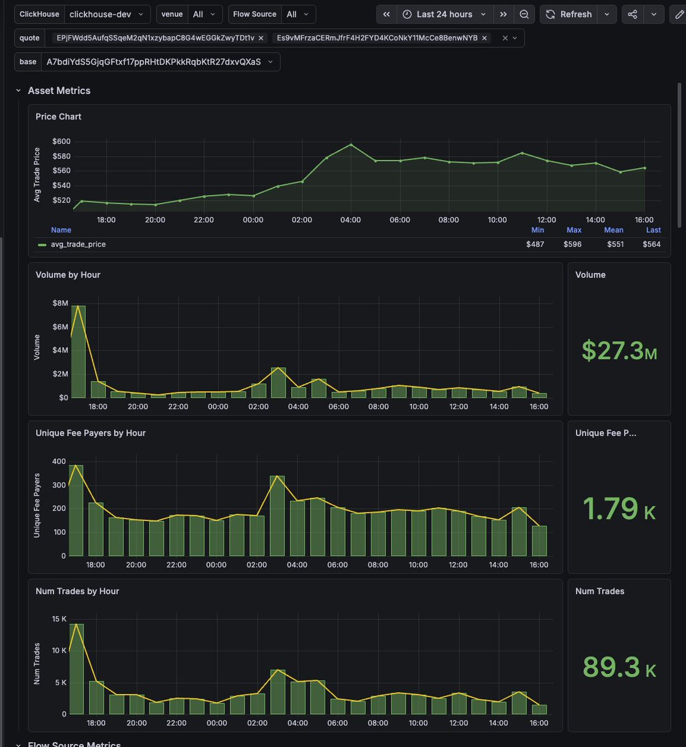The image size is (686, 747).
Task: Open the Last 24 hours time picker
Action: [x=445, y=14]
